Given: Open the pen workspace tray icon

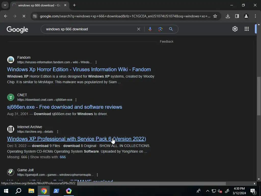Looking at the screenshot, I should click(x=227, y=191).
